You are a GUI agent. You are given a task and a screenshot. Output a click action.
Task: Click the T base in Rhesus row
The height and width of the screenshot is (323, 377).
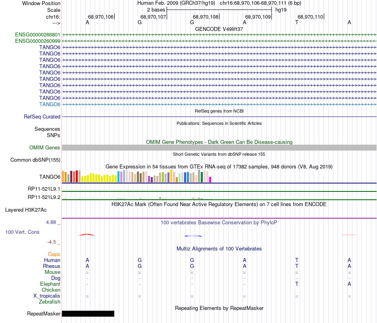click(297, 266)
